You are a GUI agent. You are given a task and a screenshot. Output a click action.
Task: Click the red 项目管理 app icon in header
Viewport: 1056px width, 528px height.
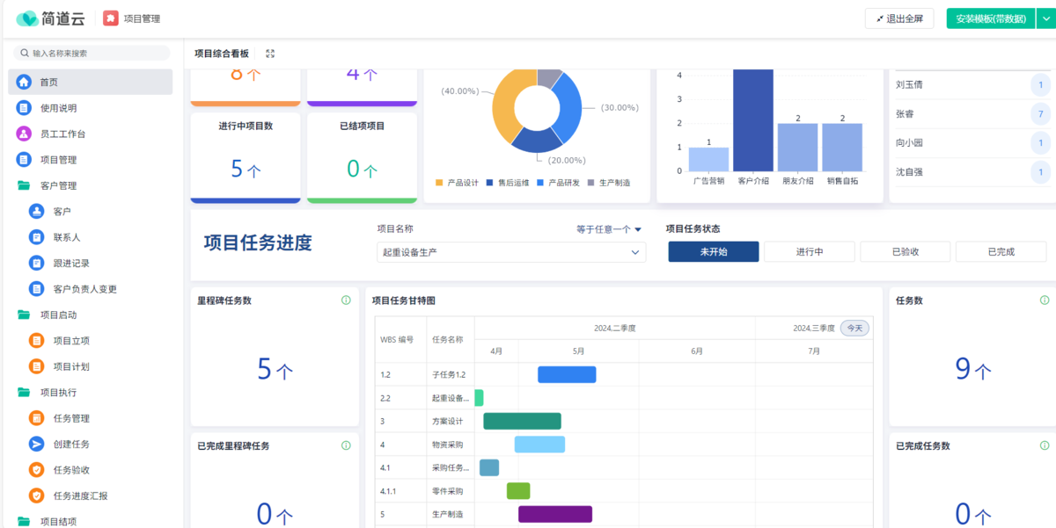click(111, 18)
